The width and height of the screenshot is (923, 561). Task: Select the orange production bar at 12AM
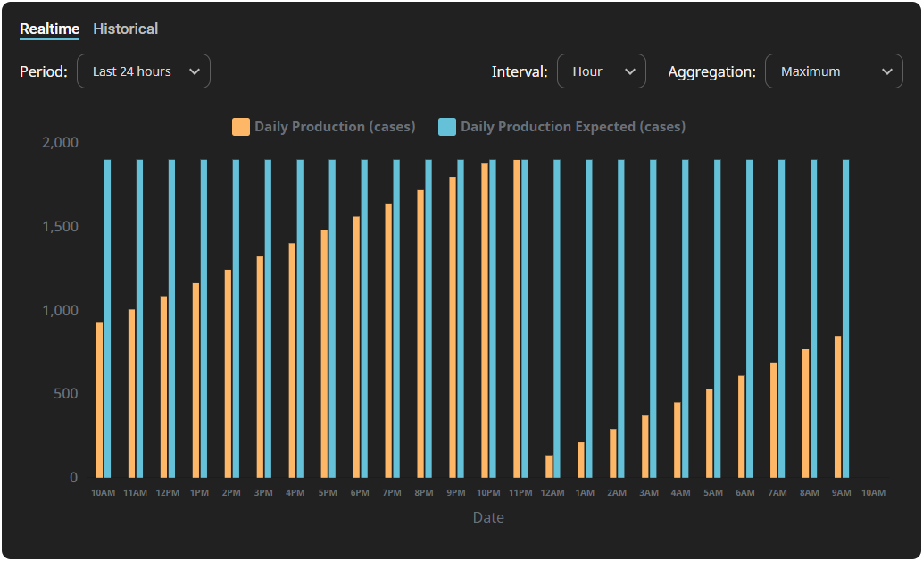point(549,466)
